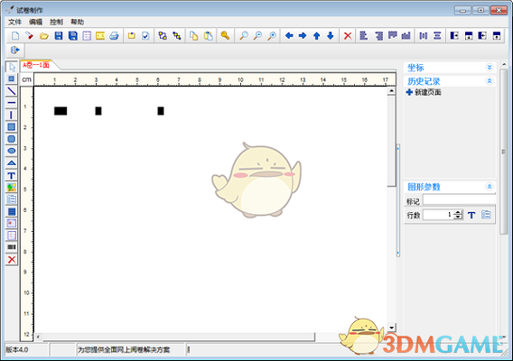This screenshot has height=361, width=513.
Task: Click the printer icon in toolbar
Action: (114, 35)
